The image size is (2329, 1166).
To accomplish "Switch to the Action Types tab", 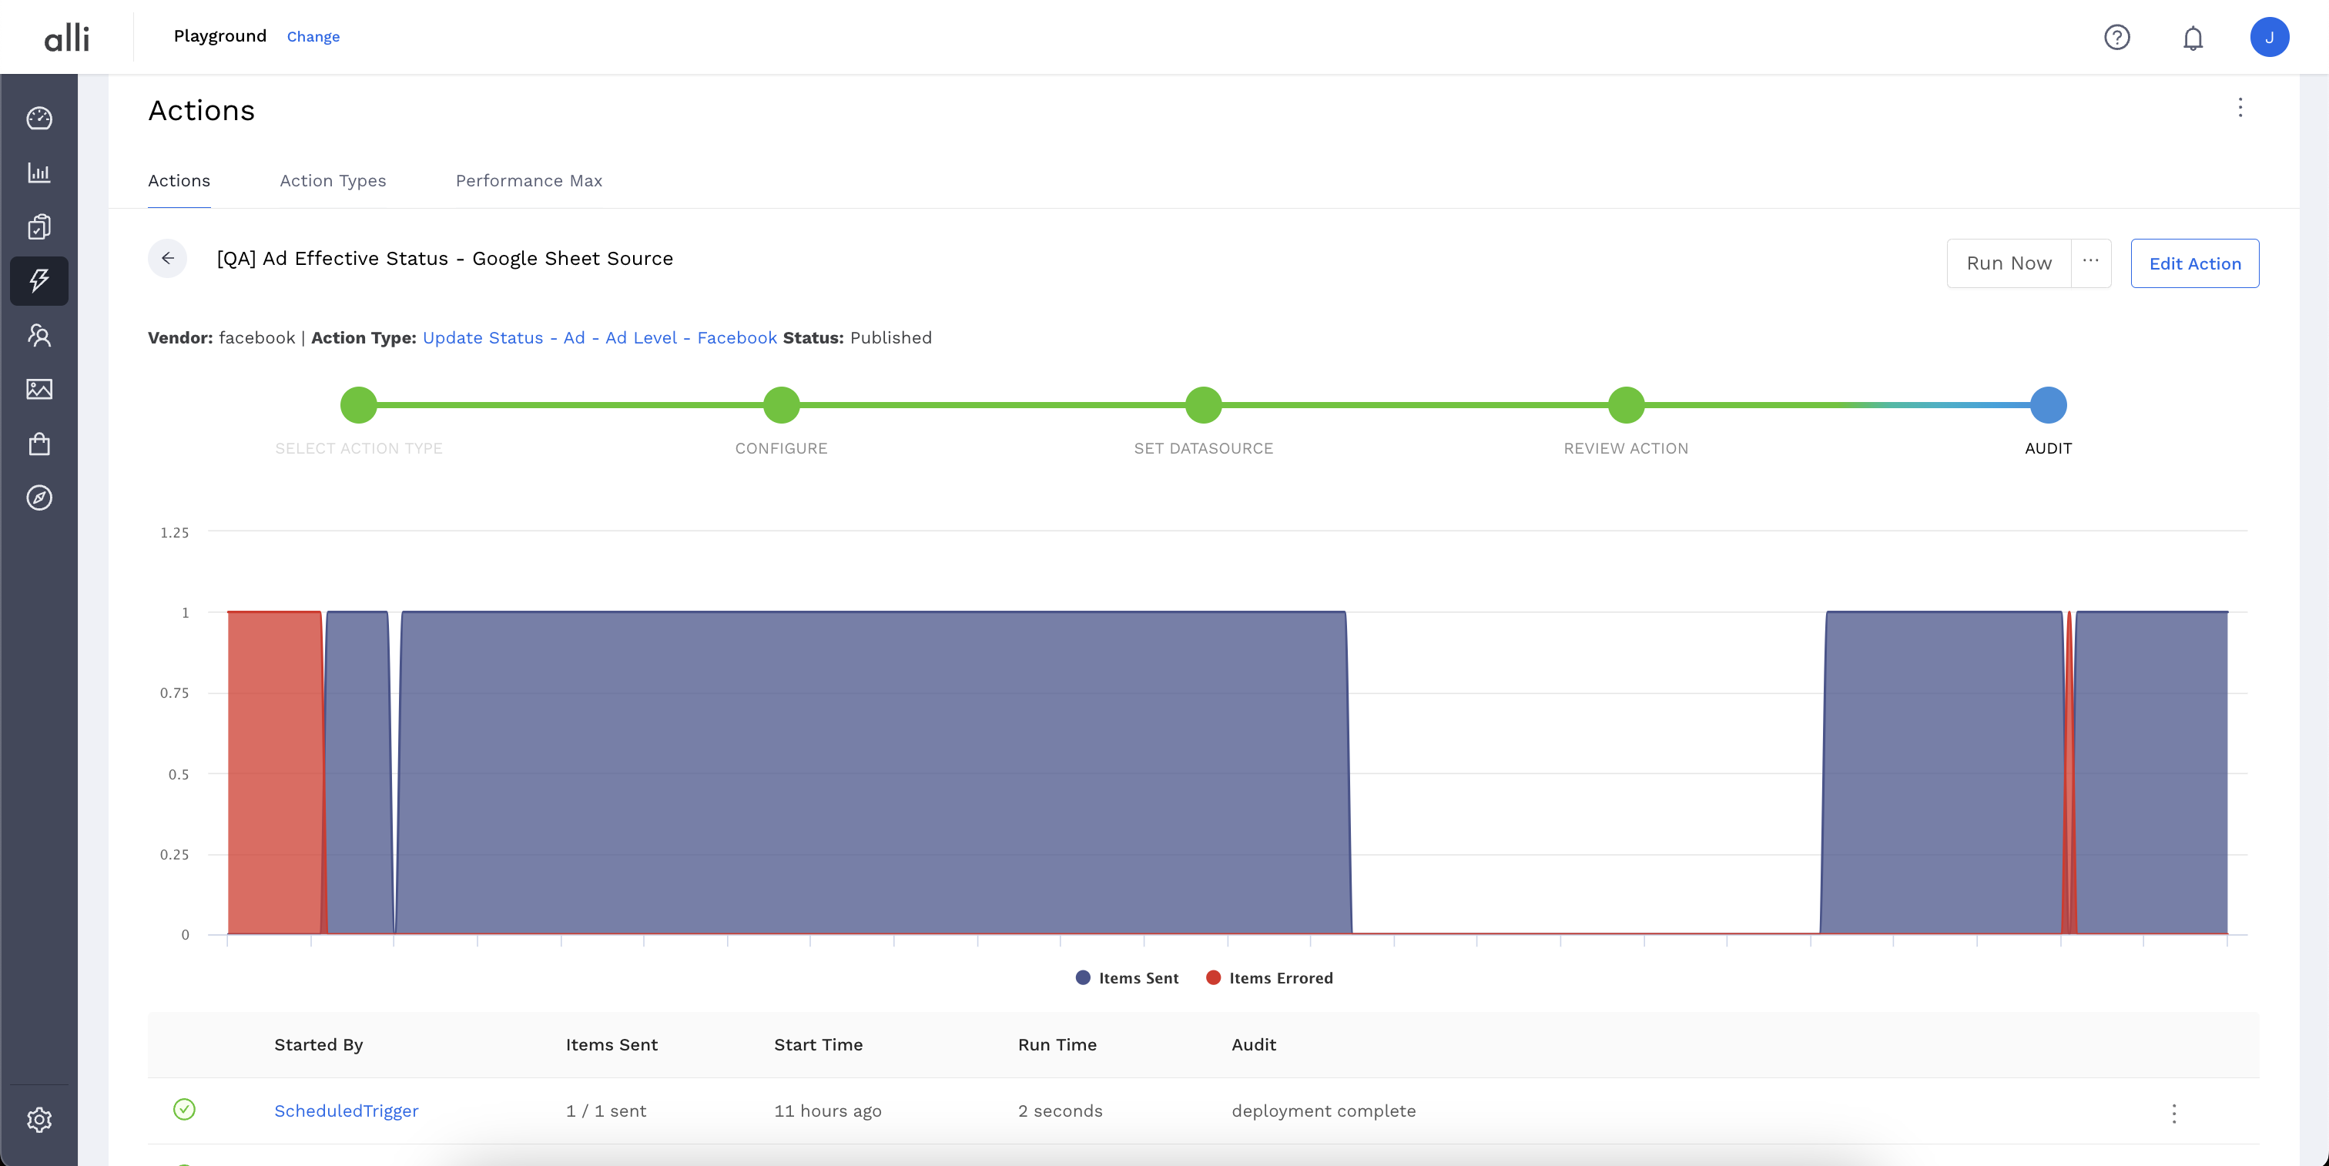I will (x=333, y=181).
